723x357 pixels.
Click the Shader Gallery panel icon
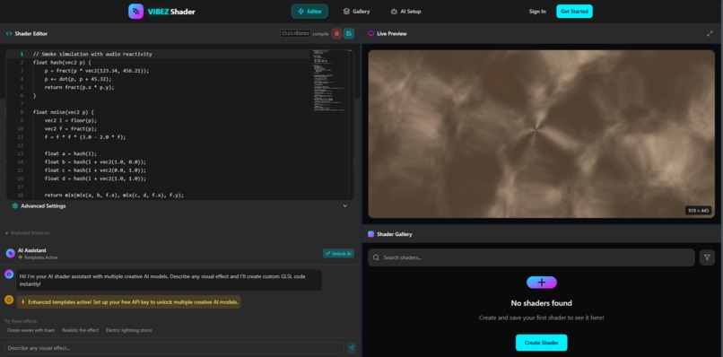click(x=370, y=234)
